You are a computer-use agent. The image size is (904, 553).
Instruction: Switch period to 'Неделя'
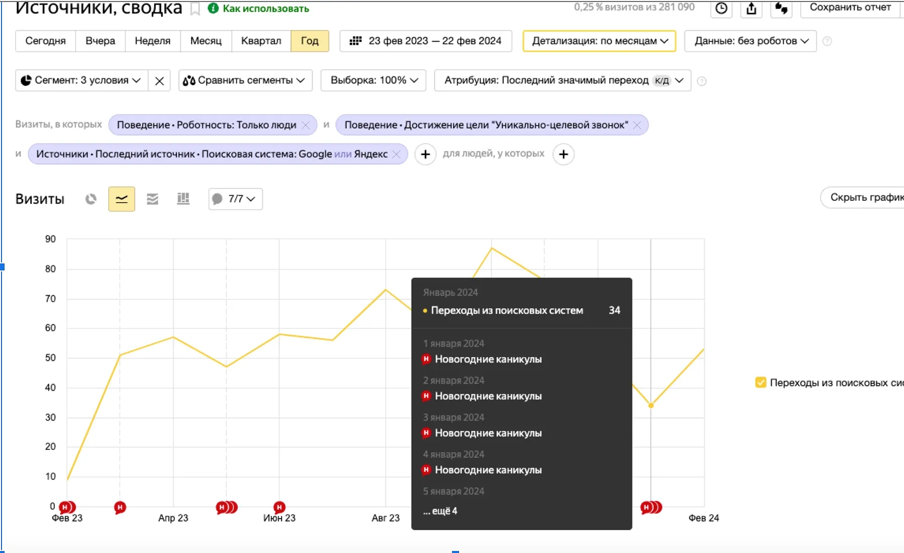pyautogui.click(x=153, y=41)
